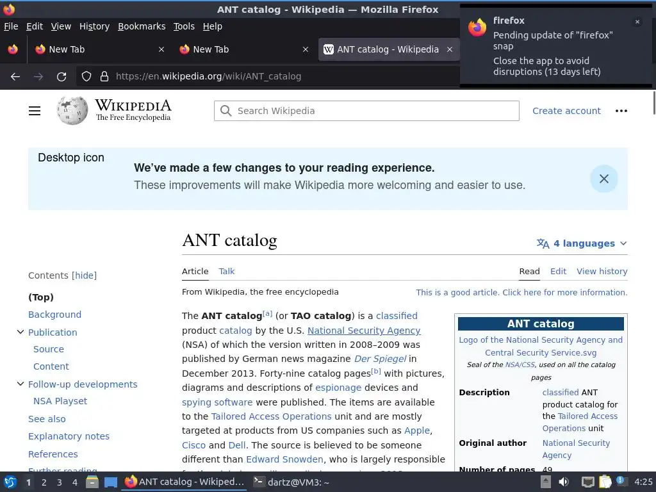Image resolution: width=656 pixels, height=492 pixels.
Task: Open Firefox View pinned icon
Action: coord(13,49)
